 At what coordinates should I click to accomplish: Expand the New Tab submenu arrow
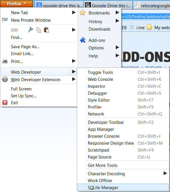[x=74, y=12]
